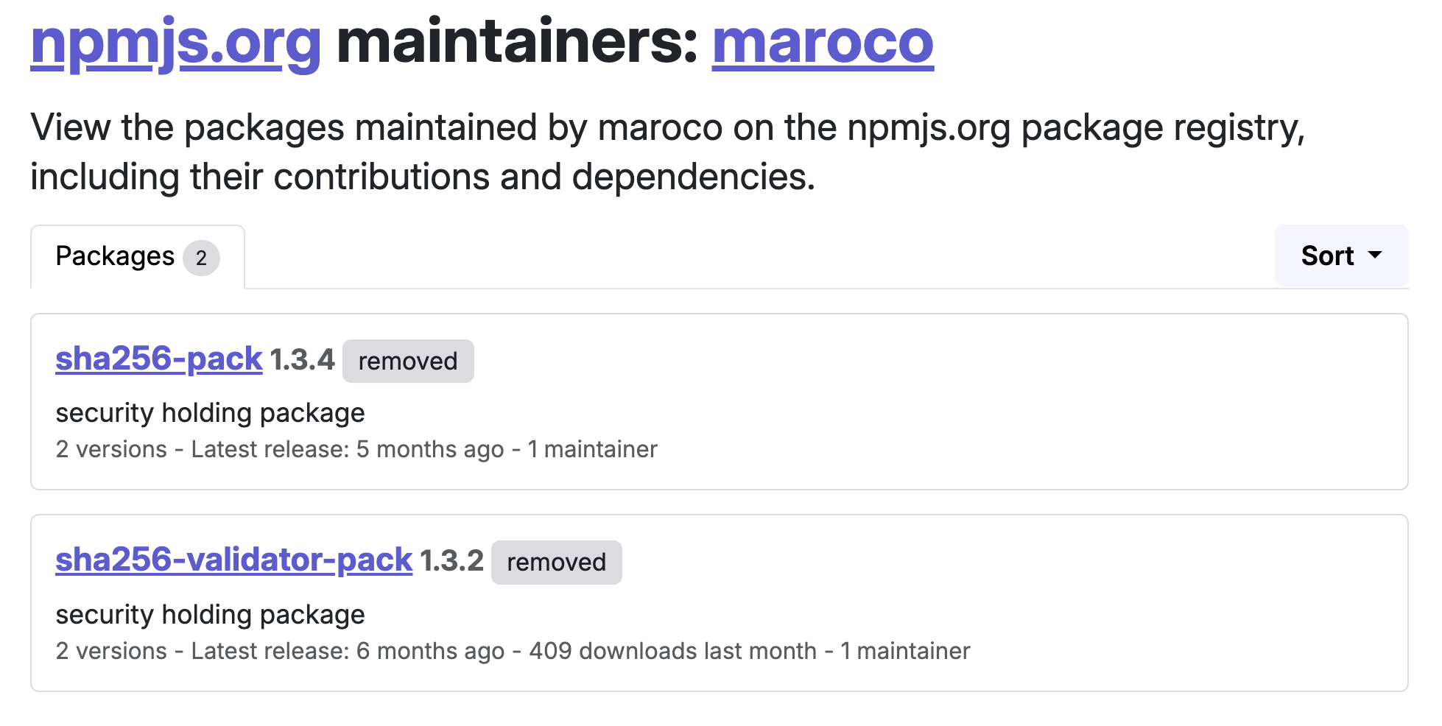Click sha256-validator-pack's security holding package description

(211, 615)
